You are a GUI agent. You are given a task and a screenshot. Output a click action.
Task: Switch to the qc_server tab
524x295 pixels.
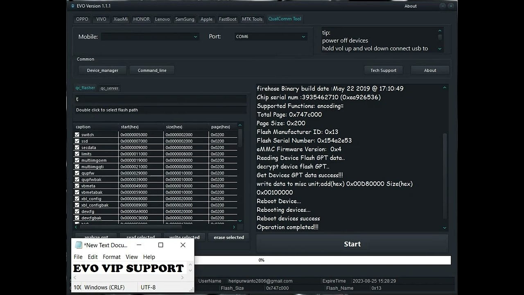[110, 88]
